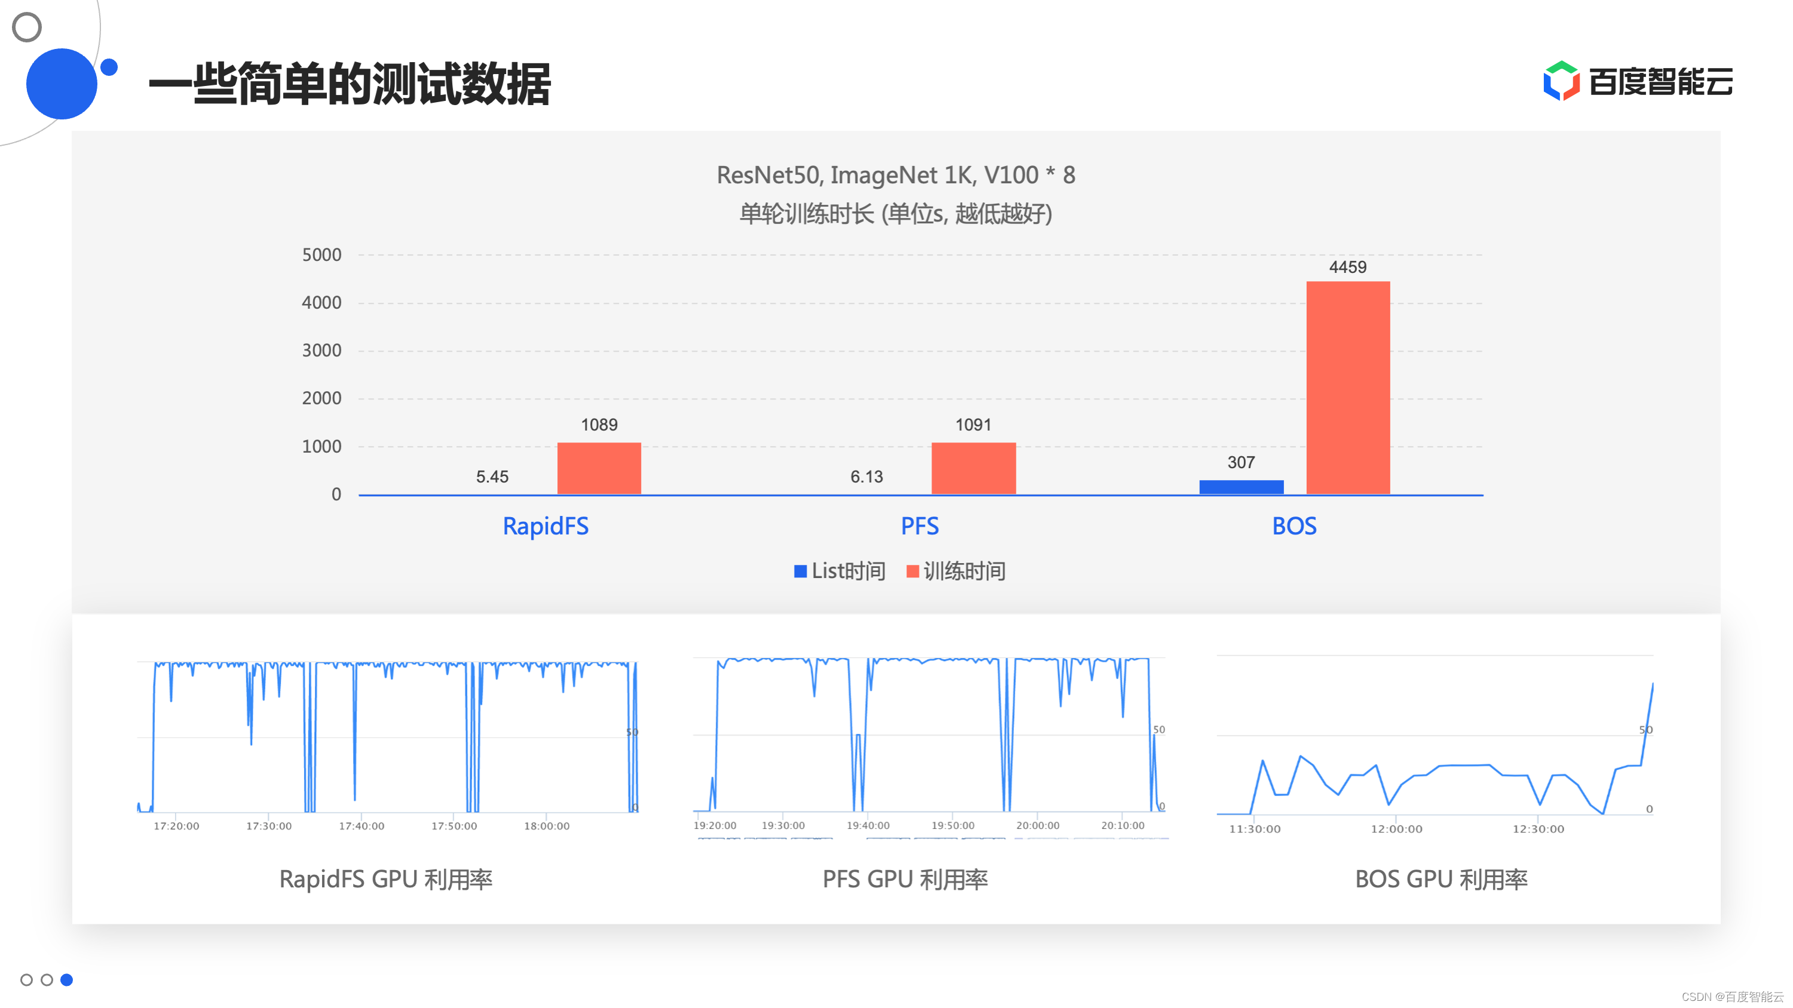This screenshot has width=1793, height=1008.
Task: Open the RapidFS GPU utilization chart
Action: tap(388, 737)
